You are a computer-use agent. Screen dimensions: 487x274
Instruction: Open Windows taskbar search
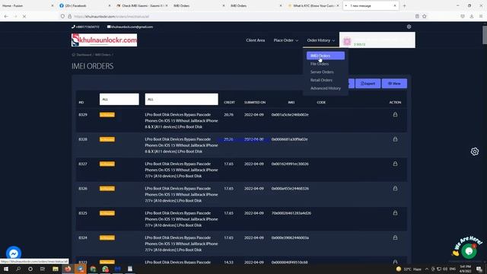18,269
